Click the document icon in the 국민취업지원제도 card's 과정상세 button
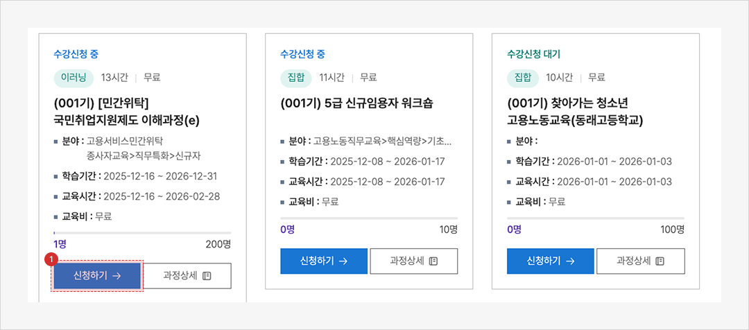749x330 pixels. click(207, 276)
